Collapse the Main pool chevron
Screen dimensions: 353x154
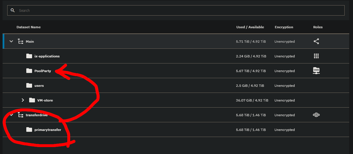click(x=11, y=42)
